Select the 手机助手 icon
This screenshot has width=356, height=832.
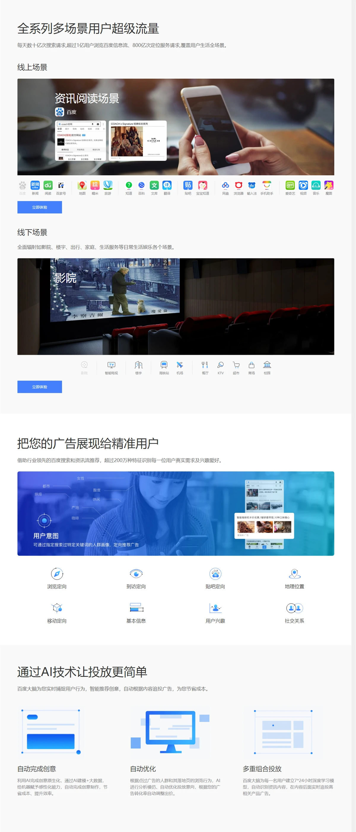[266, 185]
